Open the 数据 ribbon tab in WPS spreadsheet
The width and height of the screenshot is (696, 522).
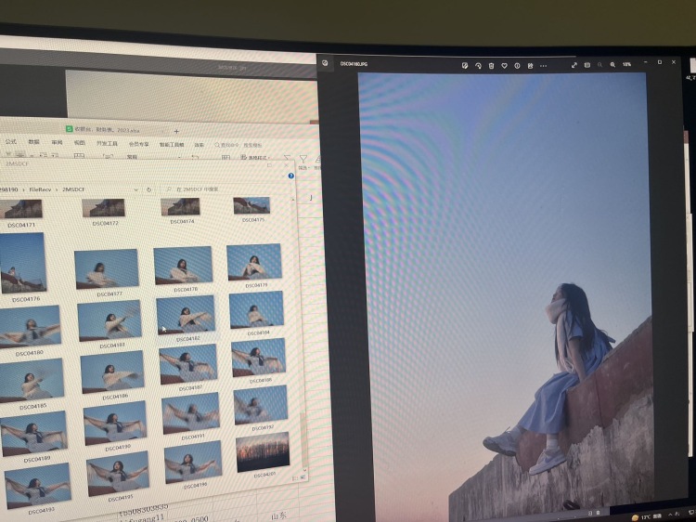(33, 142)
